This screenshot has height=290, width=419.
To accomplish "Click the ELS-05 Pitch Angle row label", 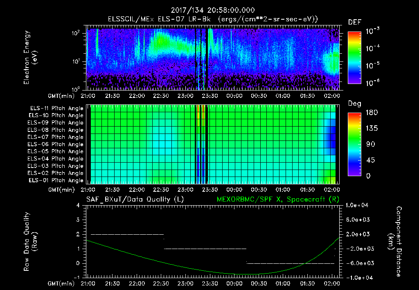I will [x=56, y=152].
